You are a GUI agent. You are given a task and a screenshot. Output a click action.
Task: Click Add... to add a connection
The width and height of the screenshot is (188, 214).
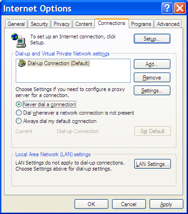152,64
